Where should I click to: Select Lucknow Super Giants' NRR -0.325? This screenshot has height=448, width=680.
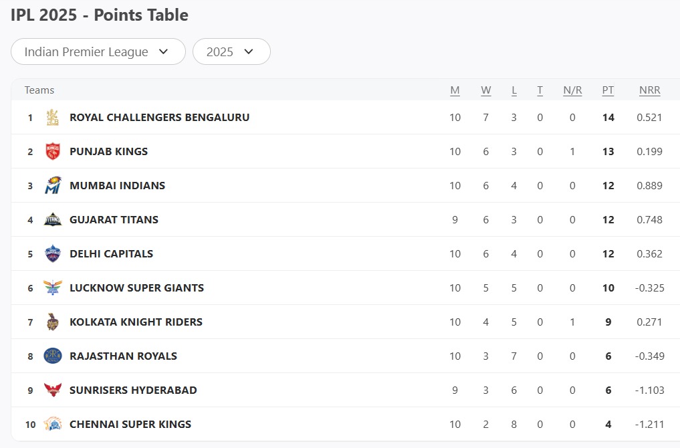coord(650,288)
